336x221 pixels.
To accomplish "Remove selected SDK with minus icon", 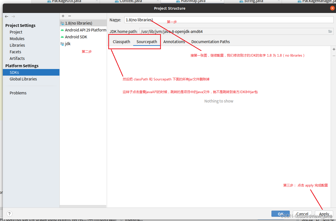I will tap(70, 16).
